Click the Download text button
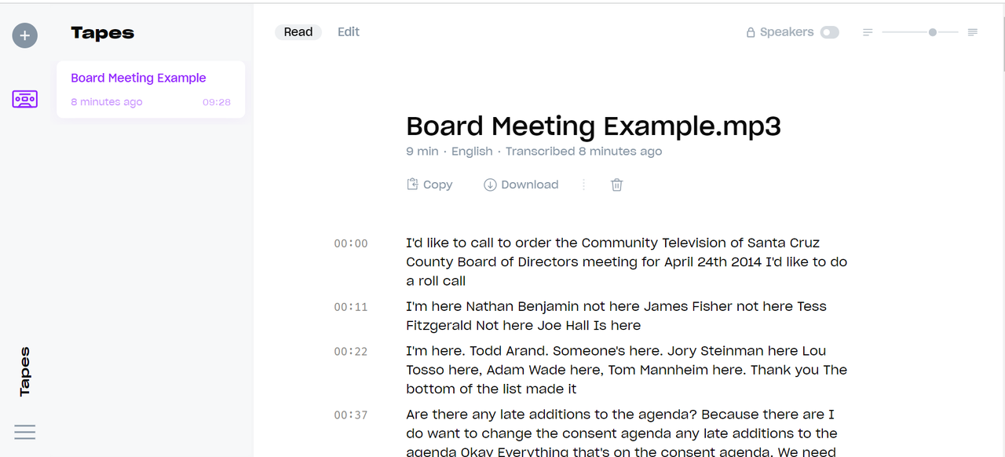The height and width of the screenshot is (457, 1005). [530, 185]
